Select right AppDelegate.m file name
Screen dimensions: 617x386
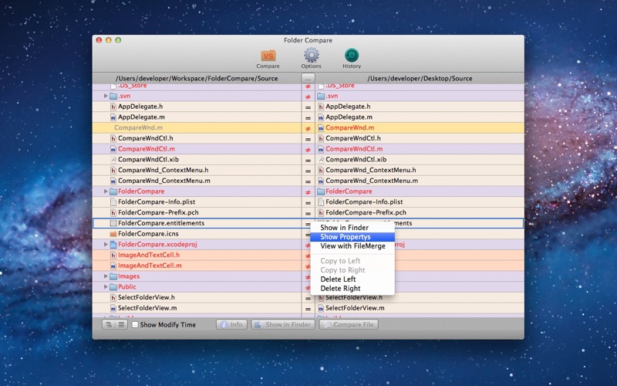tap(349, 117)
